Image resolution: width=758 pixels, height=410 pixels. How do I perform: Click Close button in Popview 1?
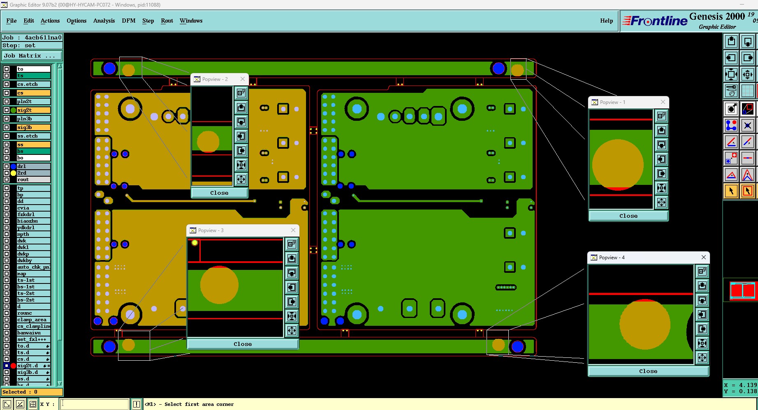pos(628,216)
